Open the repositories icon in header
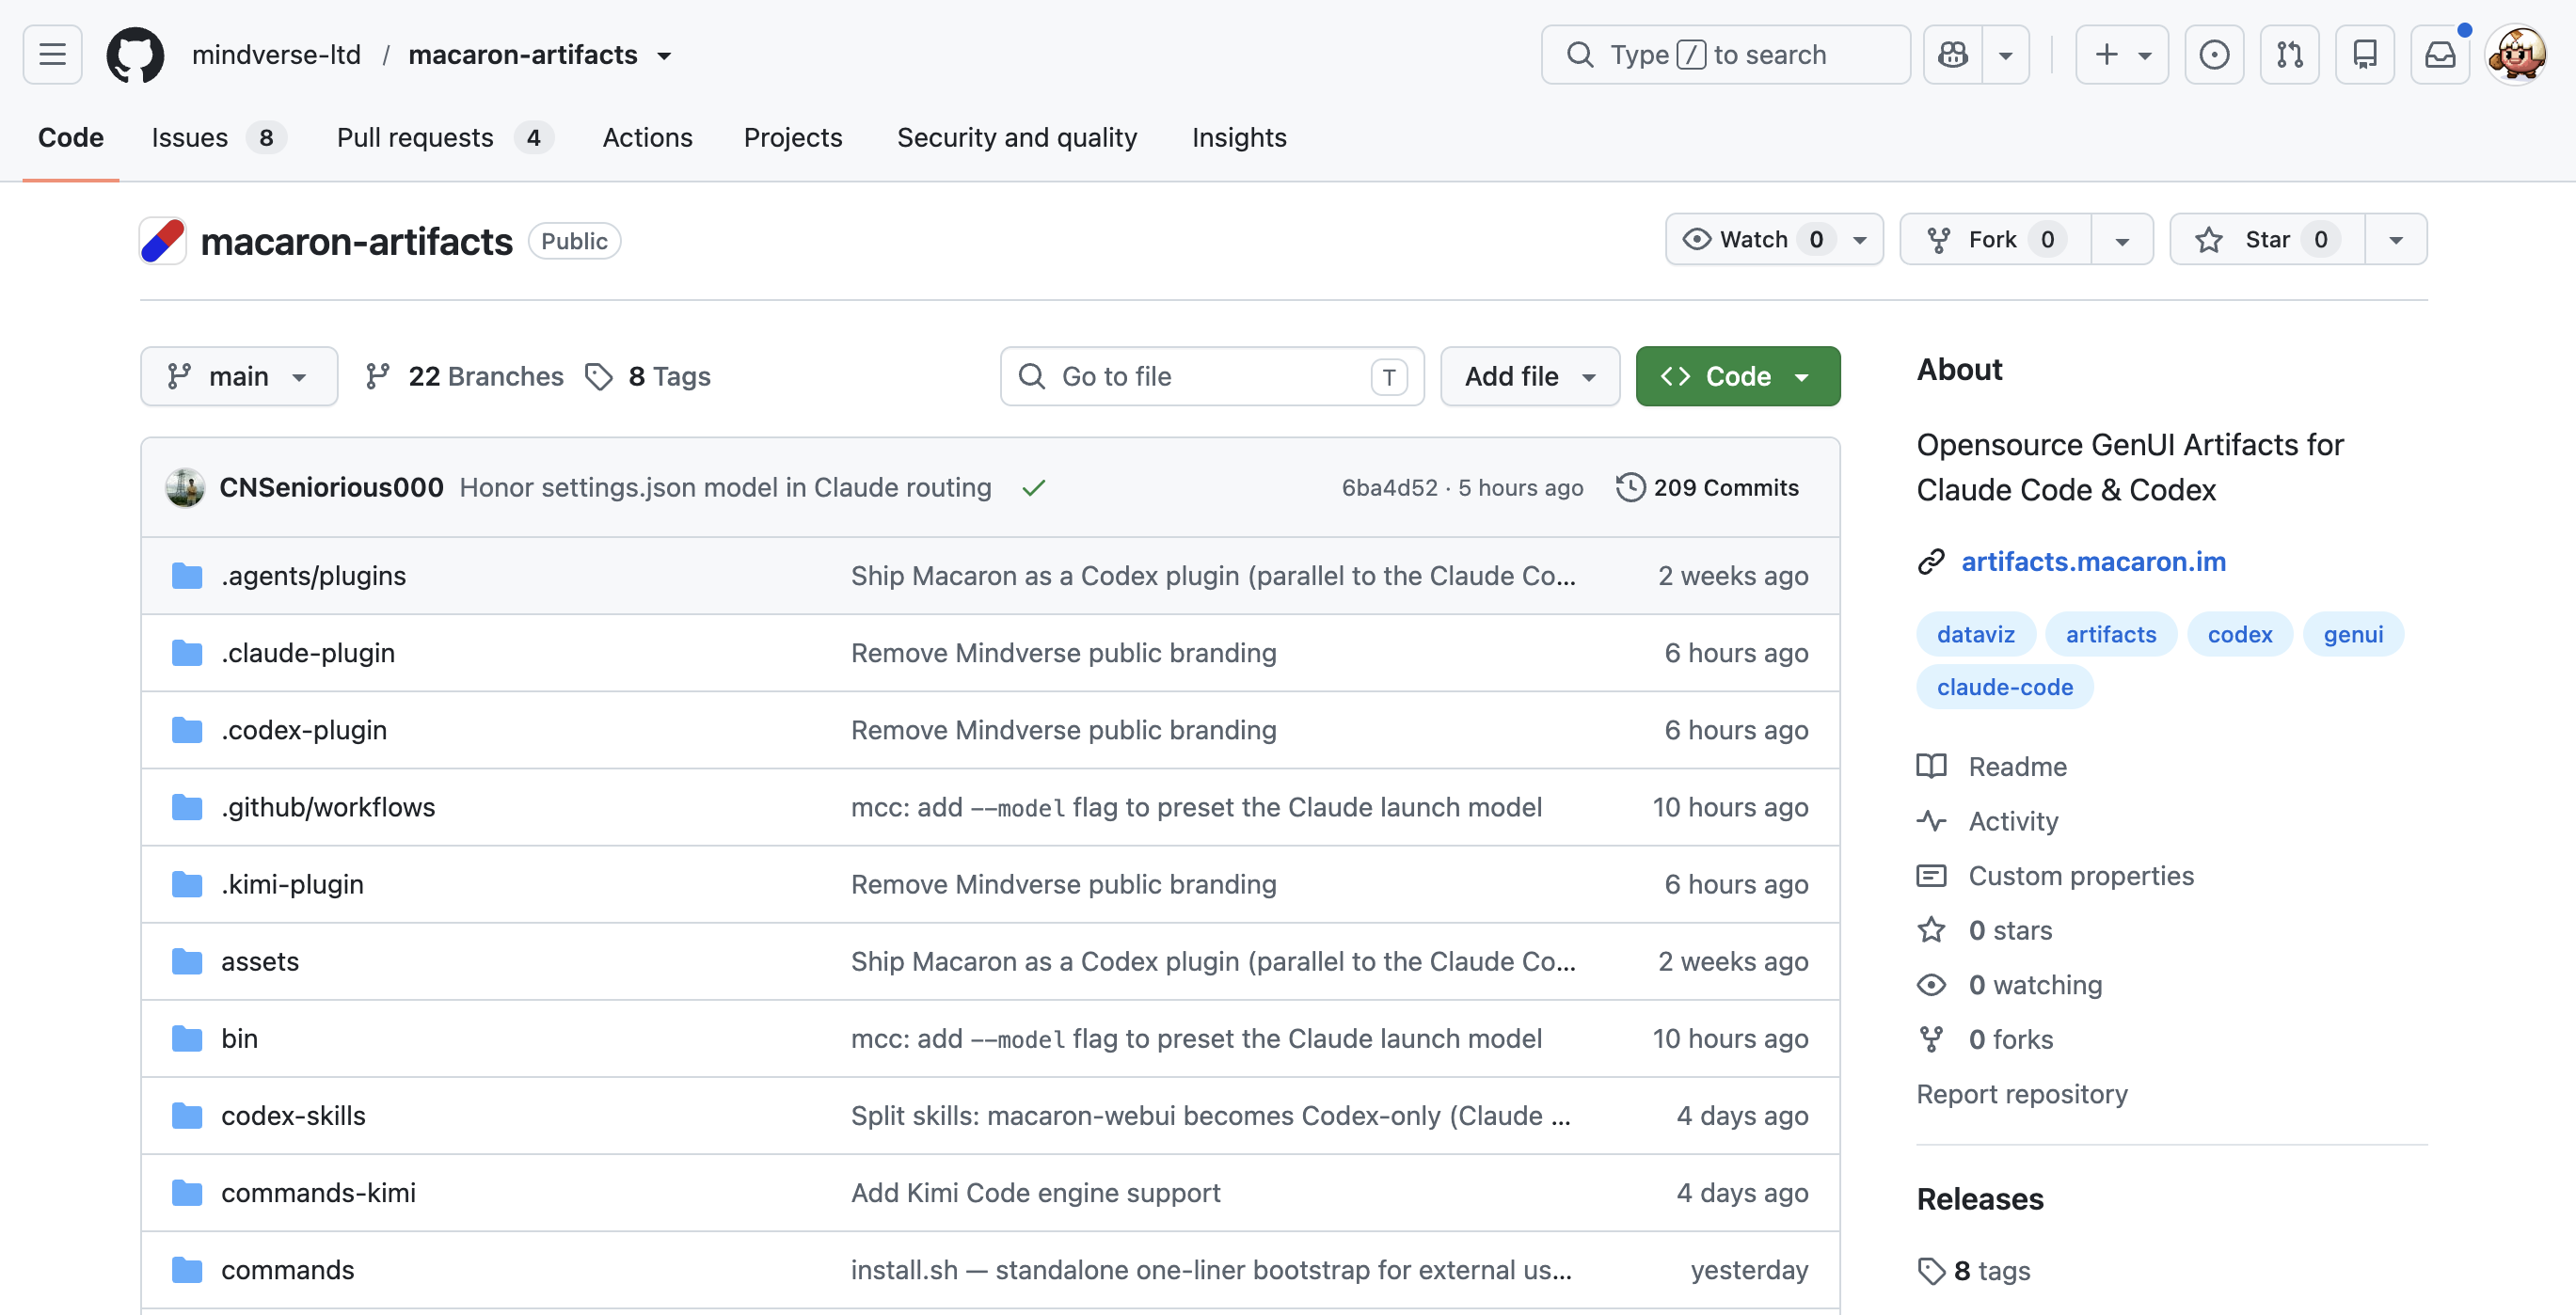 coord(2365,54)
